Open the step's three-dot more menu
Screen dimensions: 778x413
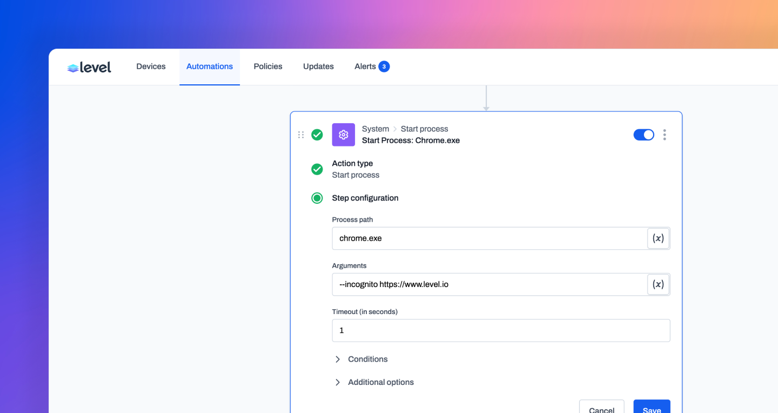pyautogui.click(x=665, y=135)
